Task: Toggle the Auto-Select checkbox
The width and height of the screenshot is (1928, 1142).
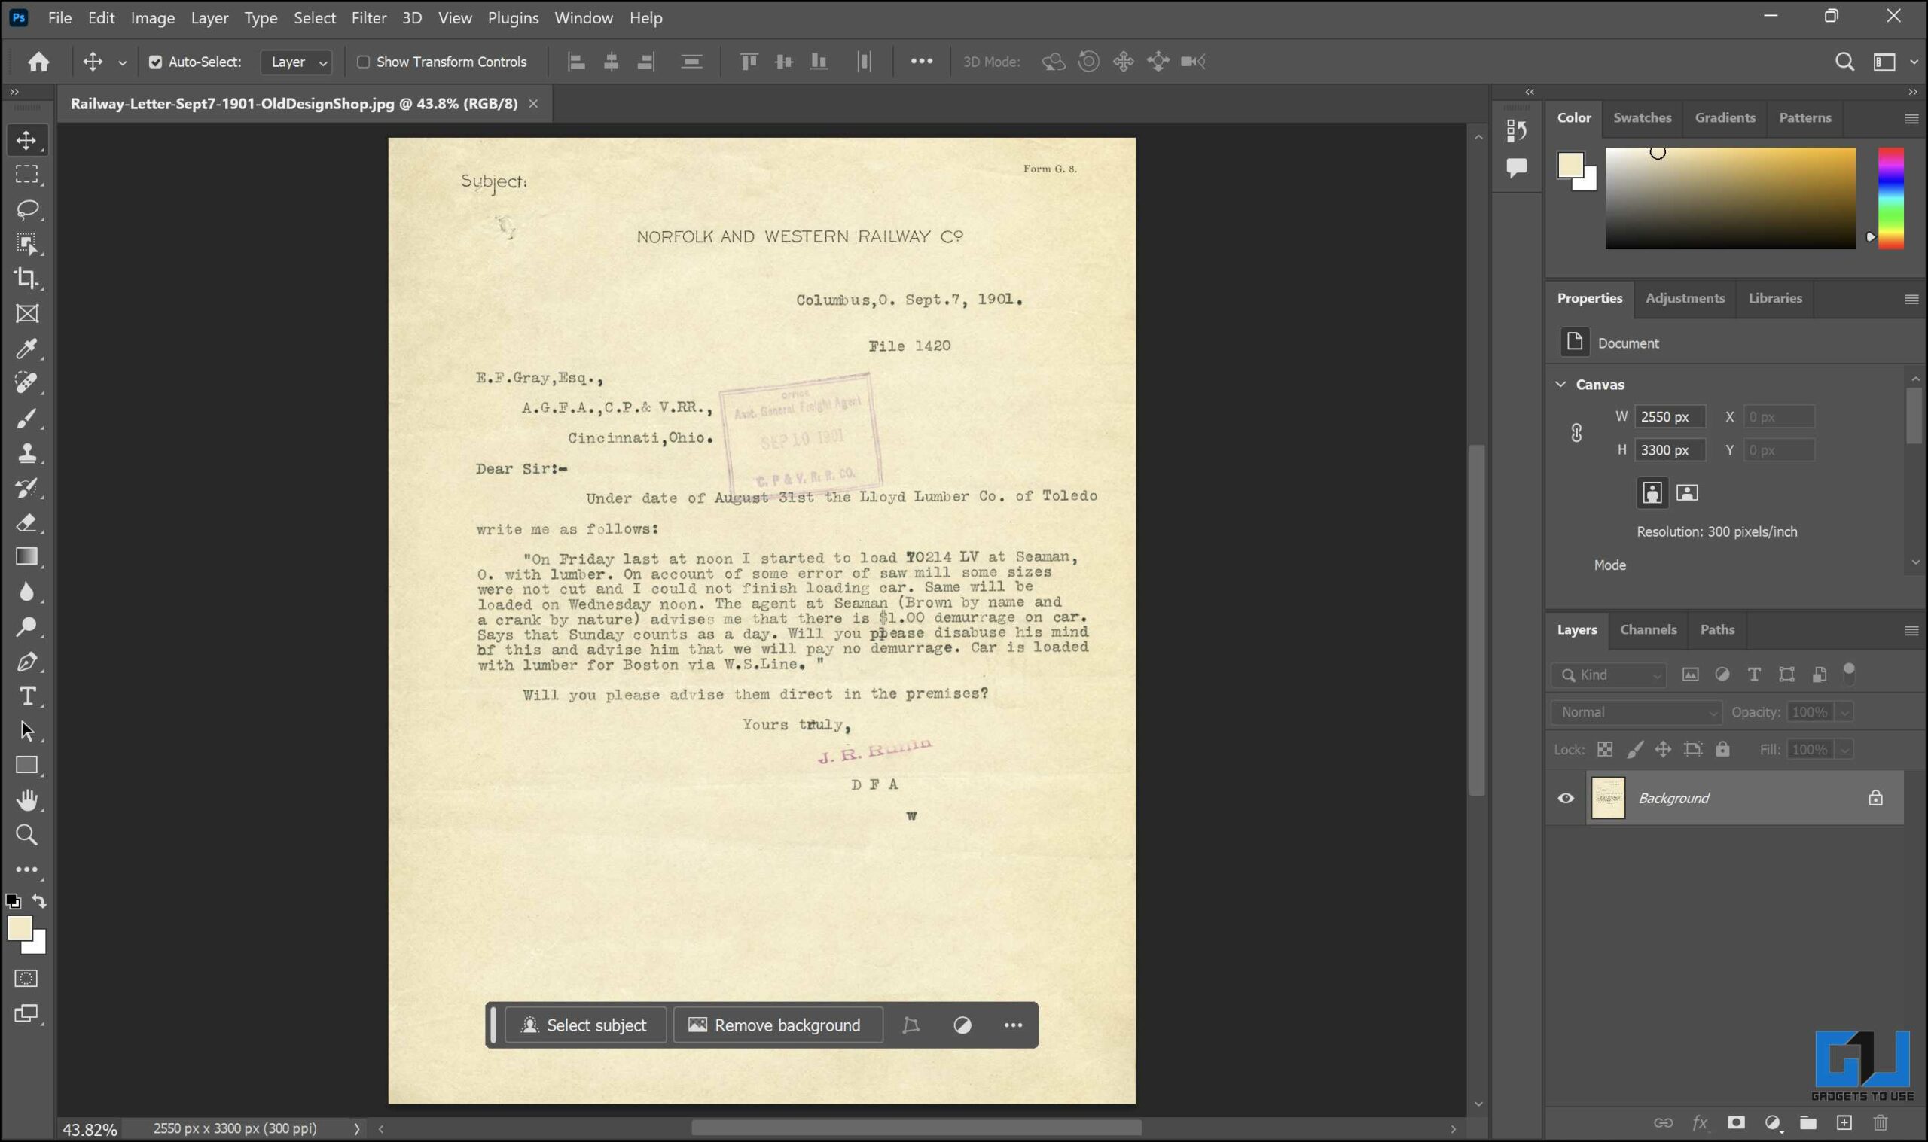Action: 155,62
